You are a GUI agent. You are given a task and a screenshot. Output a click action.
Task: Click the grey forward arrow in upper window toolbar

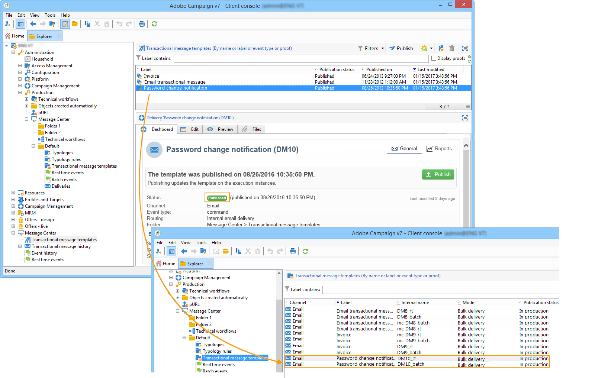[43, 24]
